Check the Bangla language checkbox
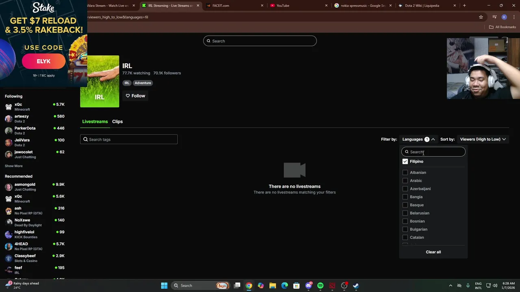Viewport: 520px width, 292px height. pos(405,197)
